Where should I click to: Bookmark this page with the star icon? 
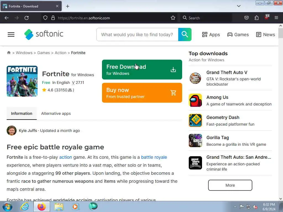(x=173, y=18)
